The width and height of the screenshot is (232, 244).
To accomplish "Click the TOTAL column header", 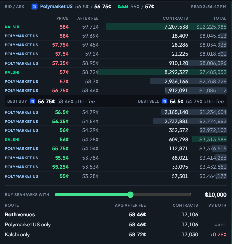I will 220,18.
